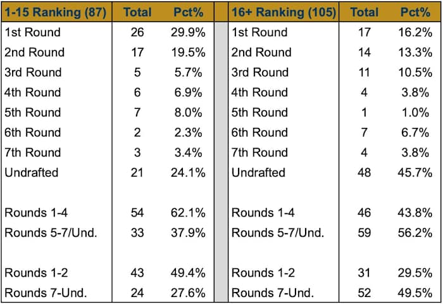
Task: Select the 6th Round label under 1-15 Ranking
Action: (33, 132)
